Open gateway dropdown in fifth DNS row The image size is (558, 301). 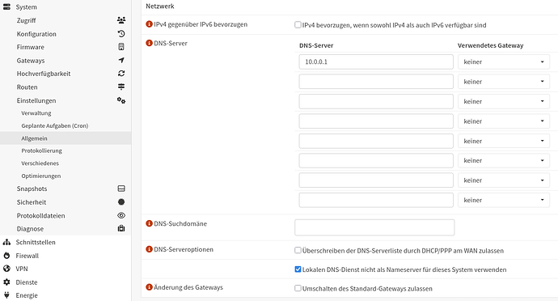click(504, 141)
